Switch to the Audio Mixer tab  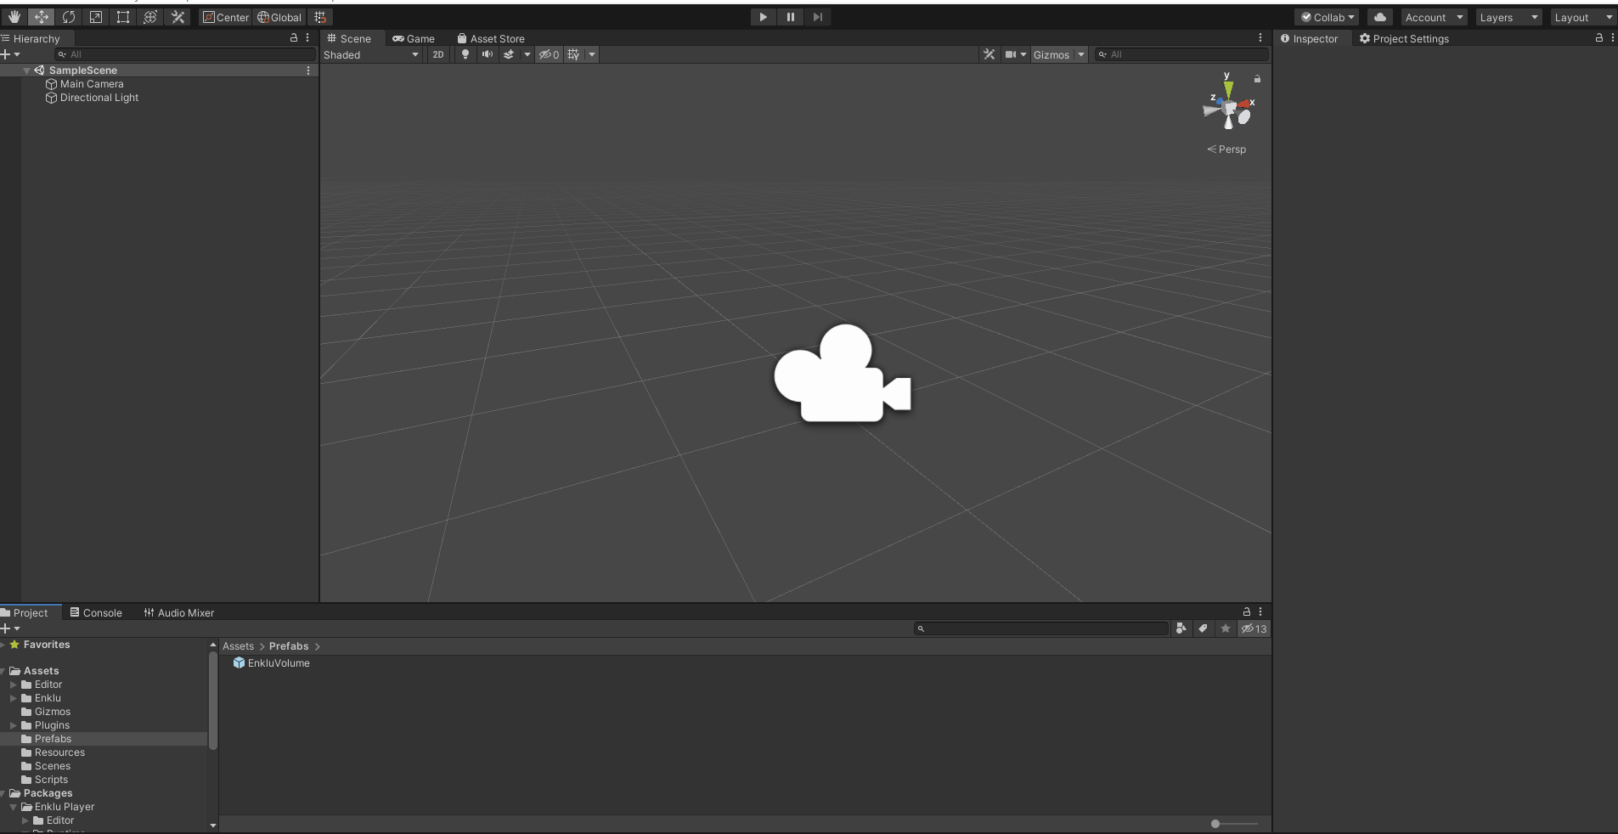pos(179,612)
